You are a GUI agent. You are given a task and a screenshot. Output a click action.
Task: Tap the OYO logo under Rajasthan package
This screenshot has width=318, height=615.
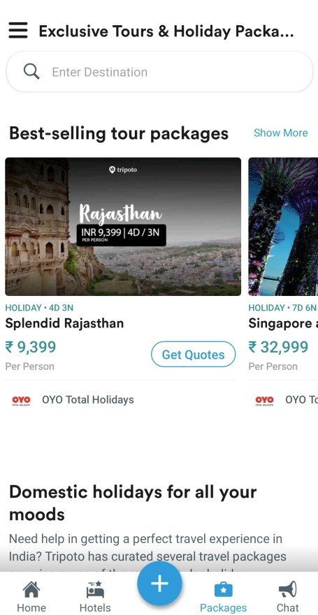(21, 400)
